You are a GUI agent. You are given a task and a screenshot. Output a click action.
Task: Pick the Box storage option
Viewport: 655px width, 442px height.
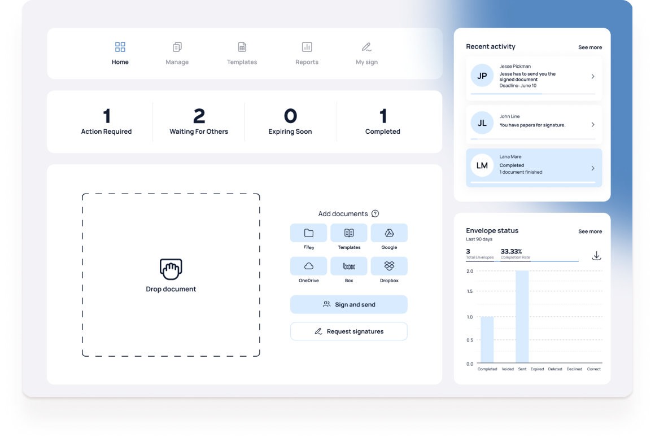[349, 266]
